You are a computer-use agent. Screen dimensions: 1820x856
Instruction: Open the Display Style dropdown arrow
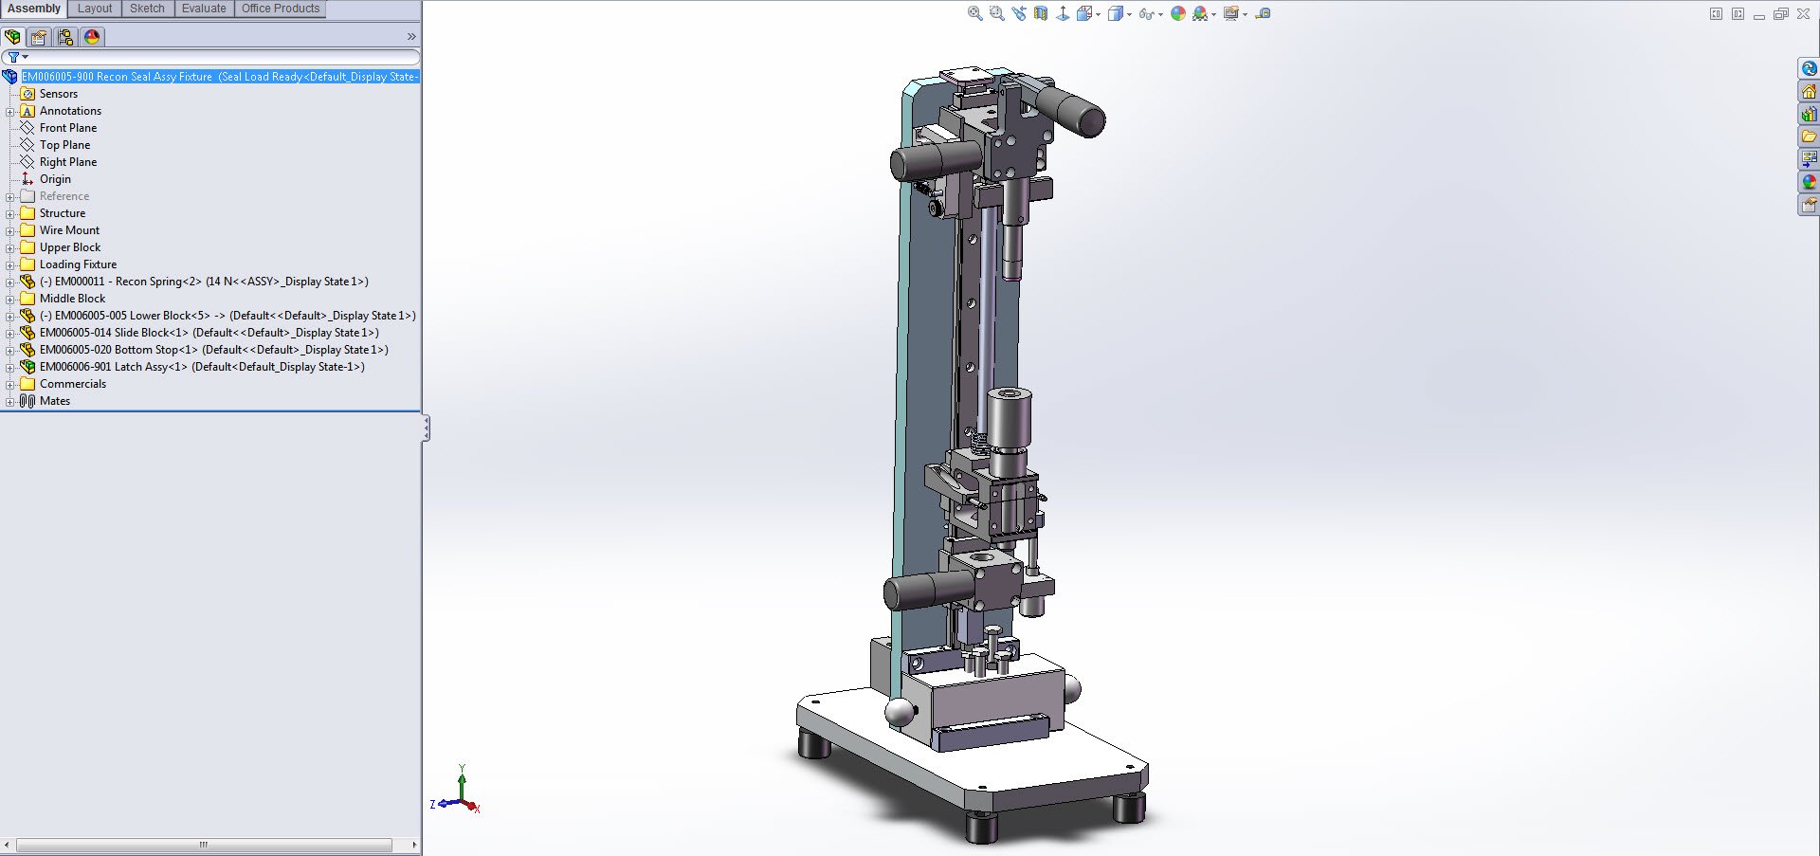1129,15
